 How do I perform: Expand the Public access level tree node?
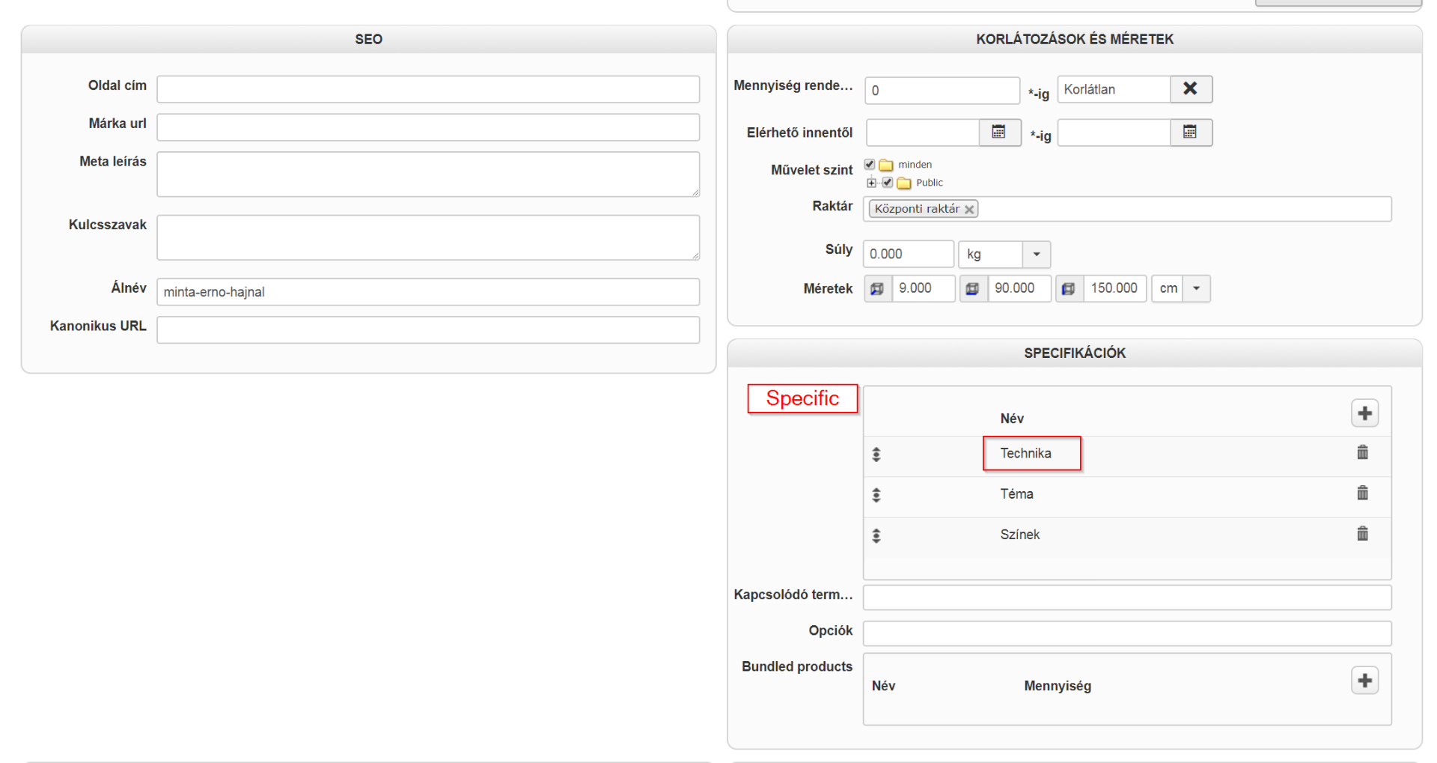(x=871, y=183)
